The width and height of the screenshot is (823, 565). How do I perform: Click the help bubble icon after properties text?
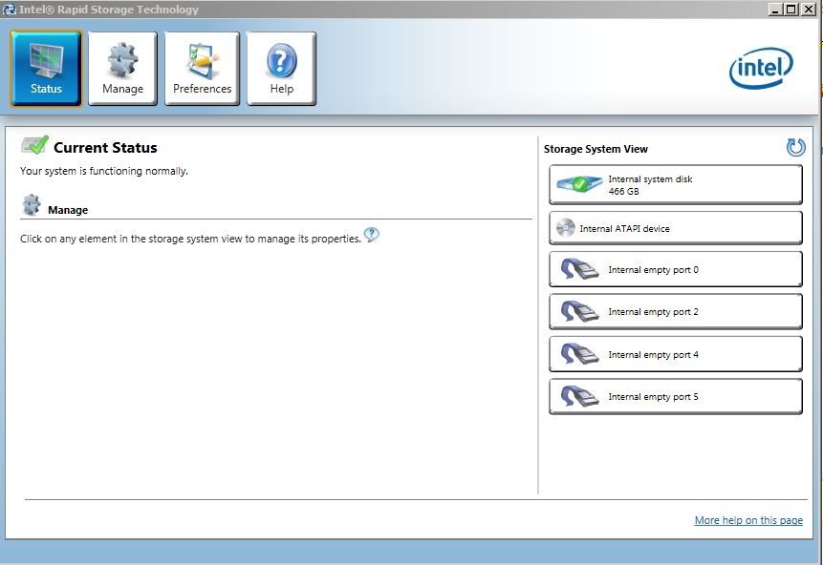pos(372,235)
